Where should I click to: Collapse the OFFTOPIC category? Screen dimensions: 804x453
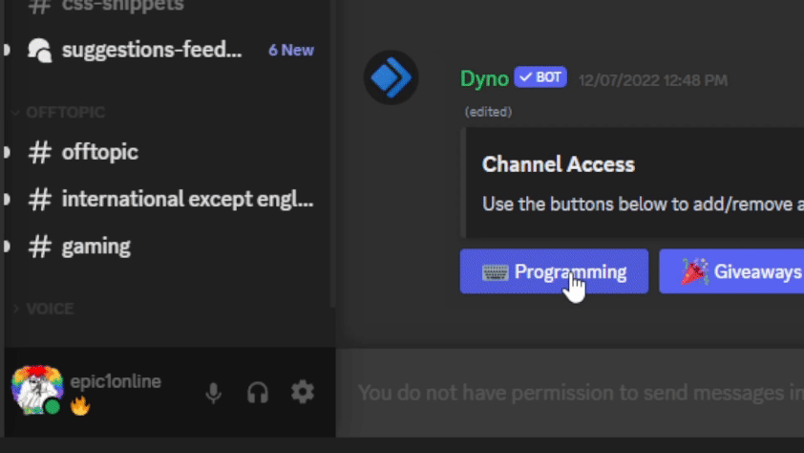tap(58, 113)
